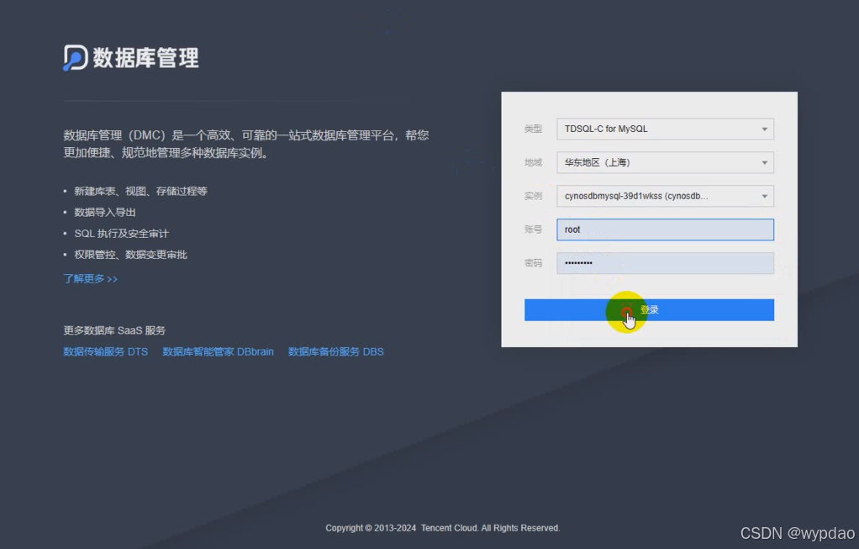The height and width of the screenshot is (549, 859).
Task: Open the 实例 dropdown showing cynosdbmysql-39d1wkss
Action: pos(665,196)
